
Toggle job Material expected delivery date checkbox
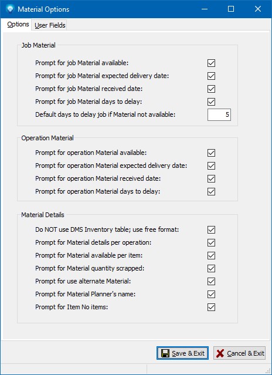pos(212,76)
